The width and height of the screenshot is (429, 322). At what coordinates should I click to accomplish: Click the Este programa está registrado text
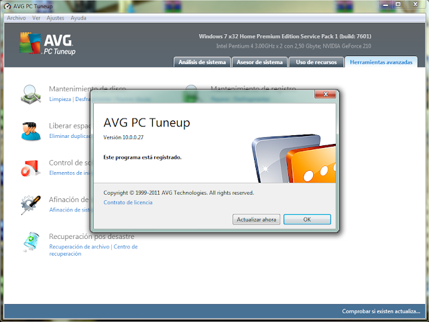(x=142, y=157)
